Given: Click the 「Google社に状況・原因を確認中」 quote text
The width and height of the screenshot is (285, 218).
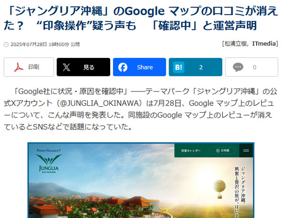Looking at the screenshot, I should tap(70, 91).
